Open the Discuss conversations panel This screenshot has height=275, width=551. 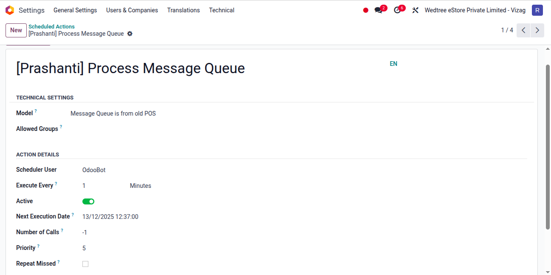[x=378, y=10]
